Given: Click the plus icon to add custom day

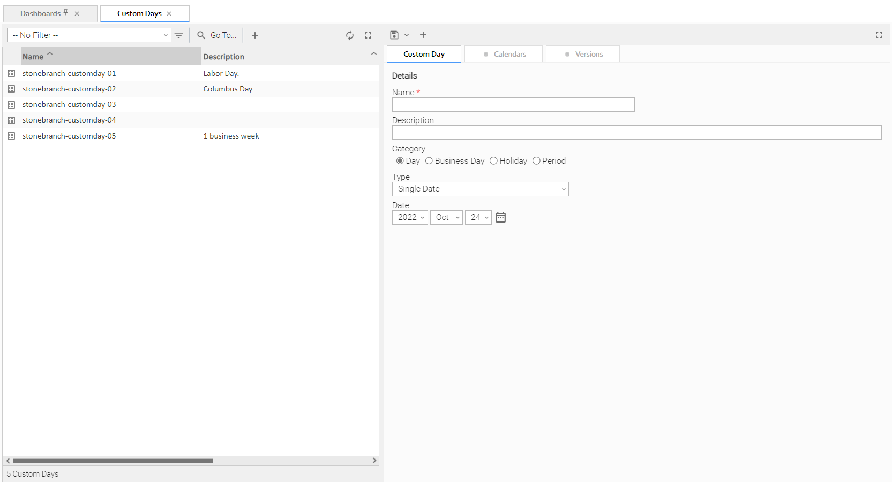Looking at the screenshot, I should click(x=255, y=35).
